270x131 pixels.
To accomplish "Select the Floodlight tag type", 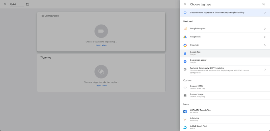I will pos(225,45).
